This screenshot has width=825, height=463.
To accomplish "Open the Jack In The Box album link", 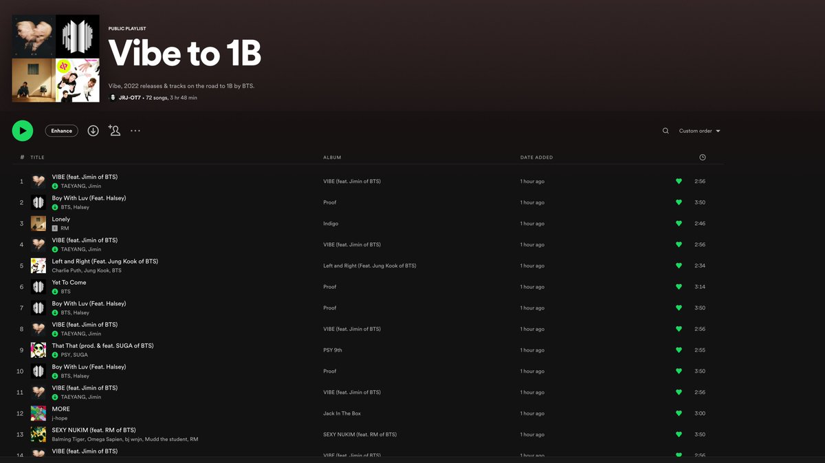I will point(342,413).
